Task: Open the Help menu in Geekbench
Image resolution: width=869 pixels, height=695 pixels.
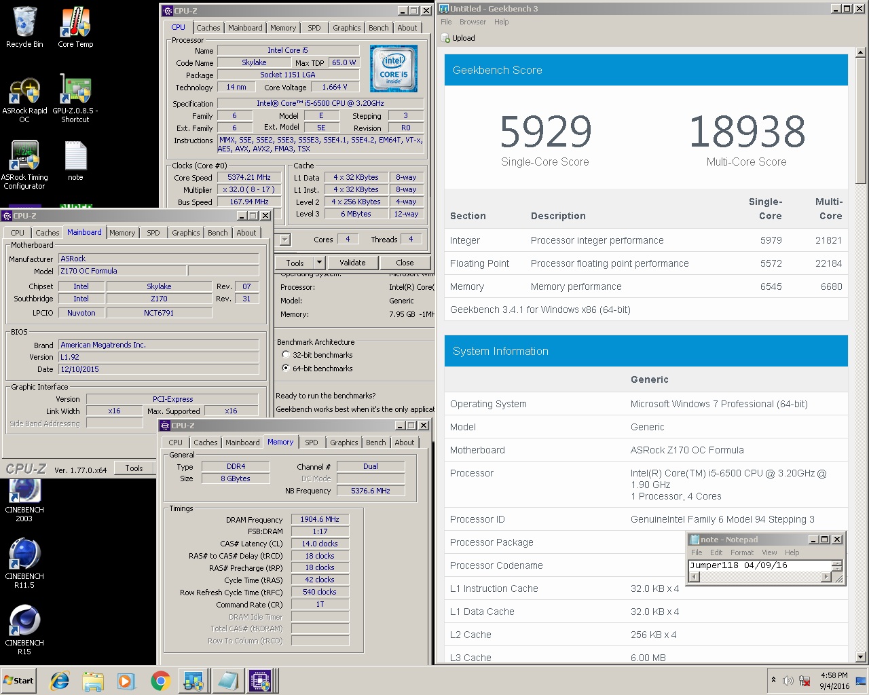Action: (x=501, y=22)
